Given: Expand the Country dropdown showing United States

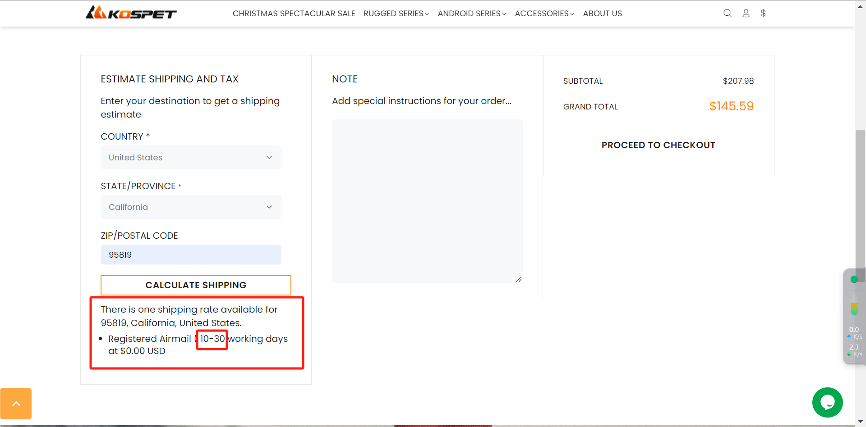Looking at the screenshot, I should pyautogui.click(x=191, y=157).
